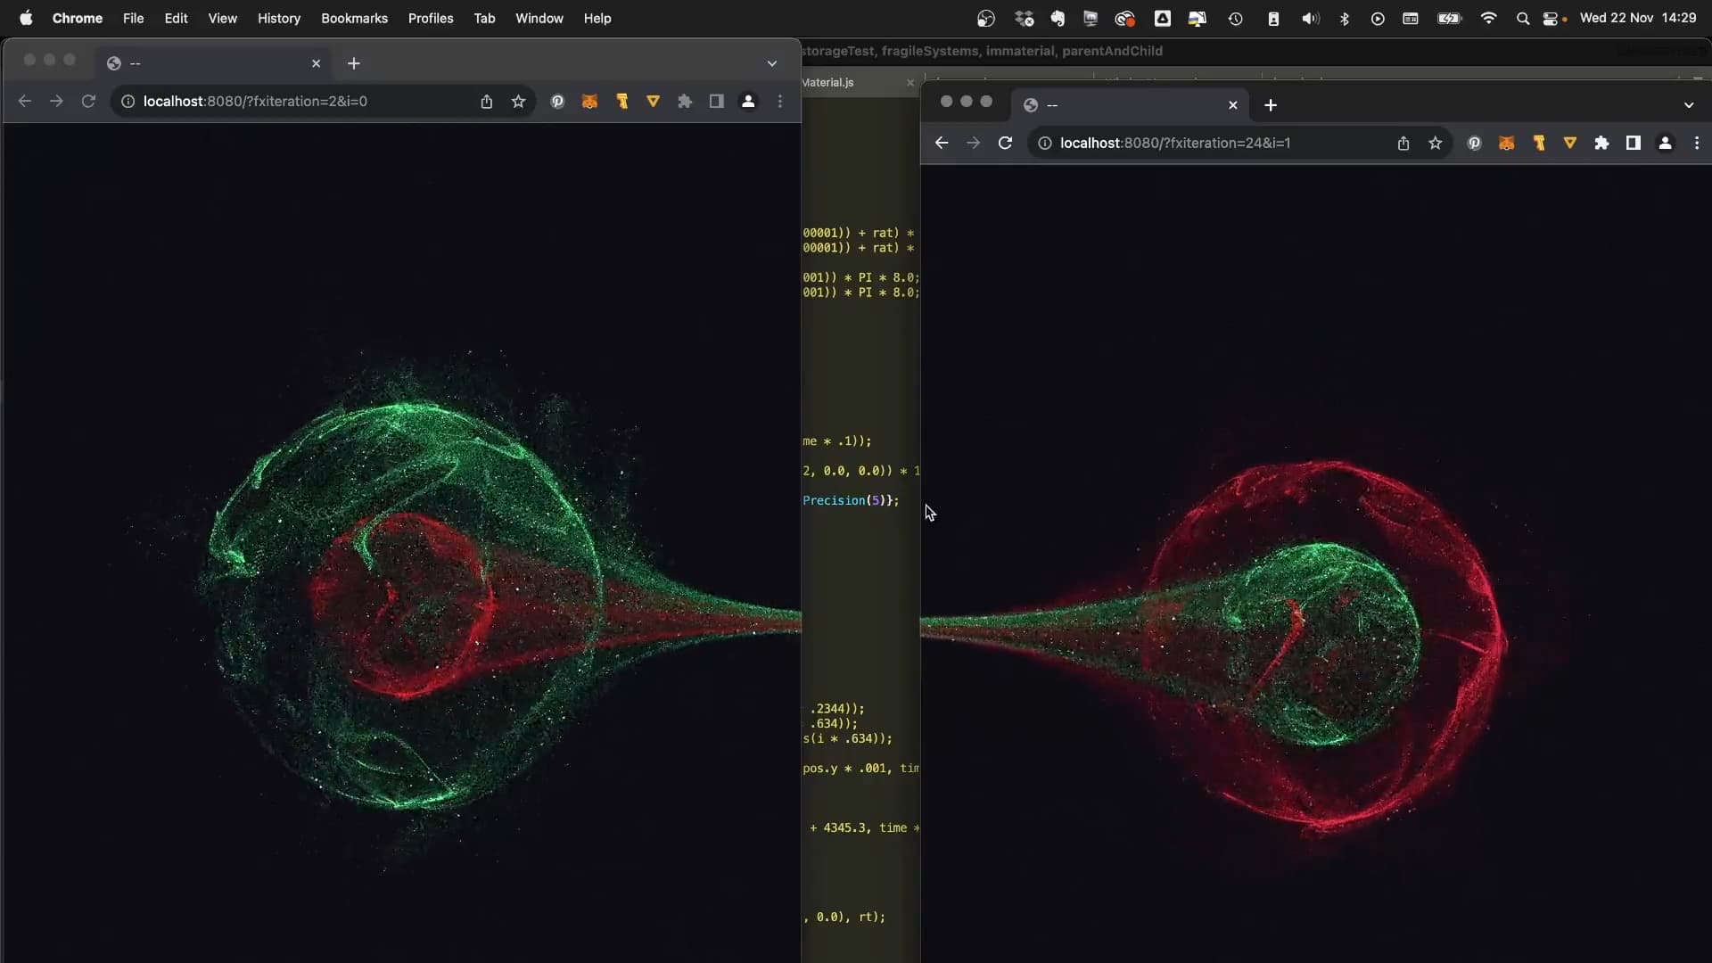Open the Bookmarks menu
Screen dimensions: 1712x963
(354, 18)
